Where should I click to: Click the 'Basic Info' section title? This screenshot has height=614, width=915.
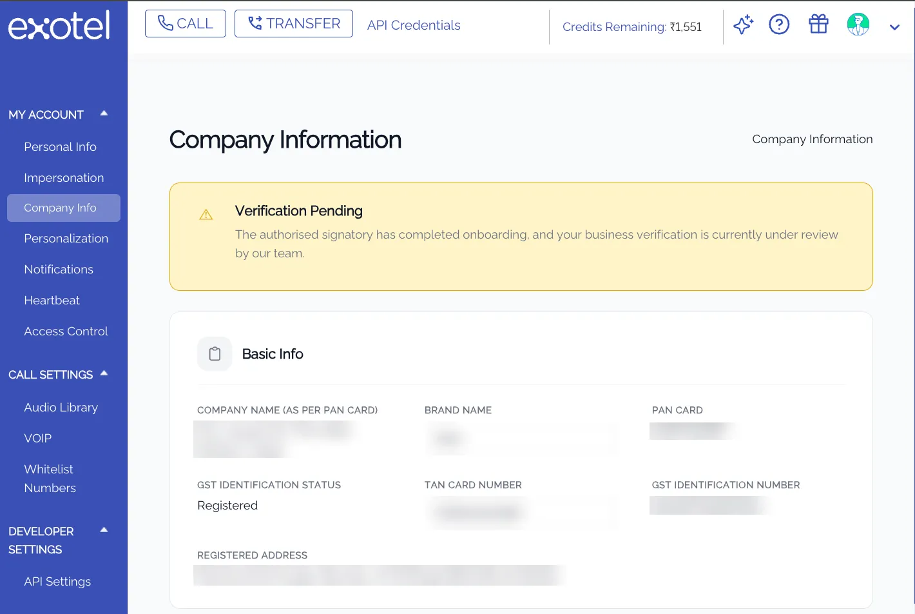273,354
